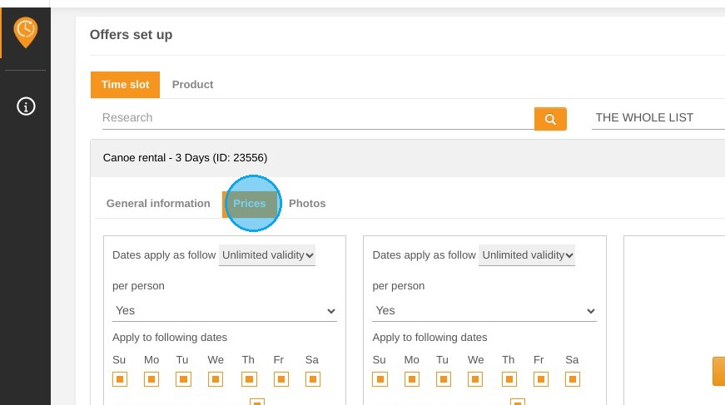Click the Offers set up heading
The height and width of the screenshot is (405, 725).
tap(131, 35)
